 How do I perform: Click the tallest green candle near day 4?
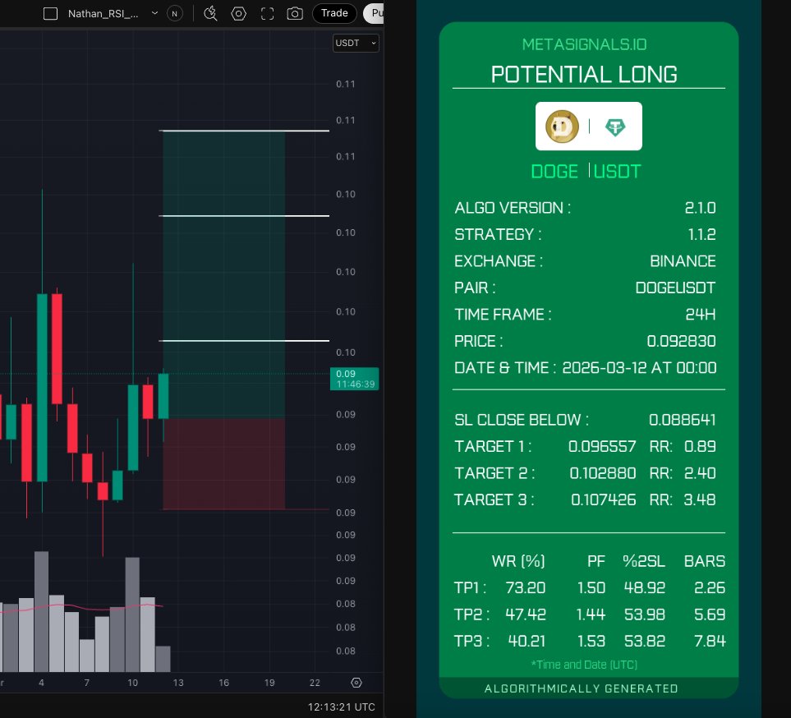[43, 388]
